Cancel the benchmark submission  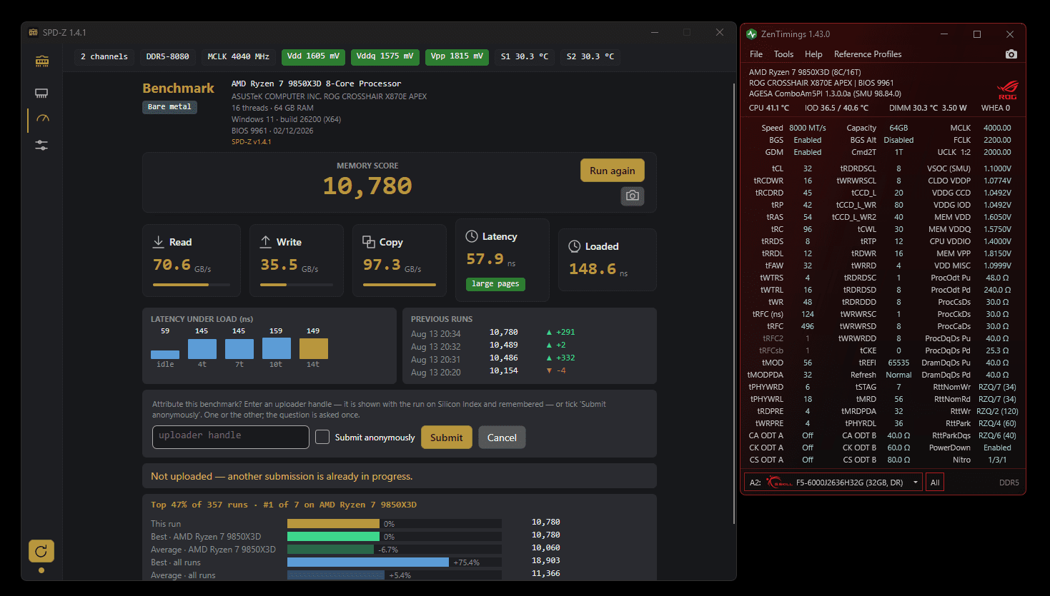coord(502,438)
